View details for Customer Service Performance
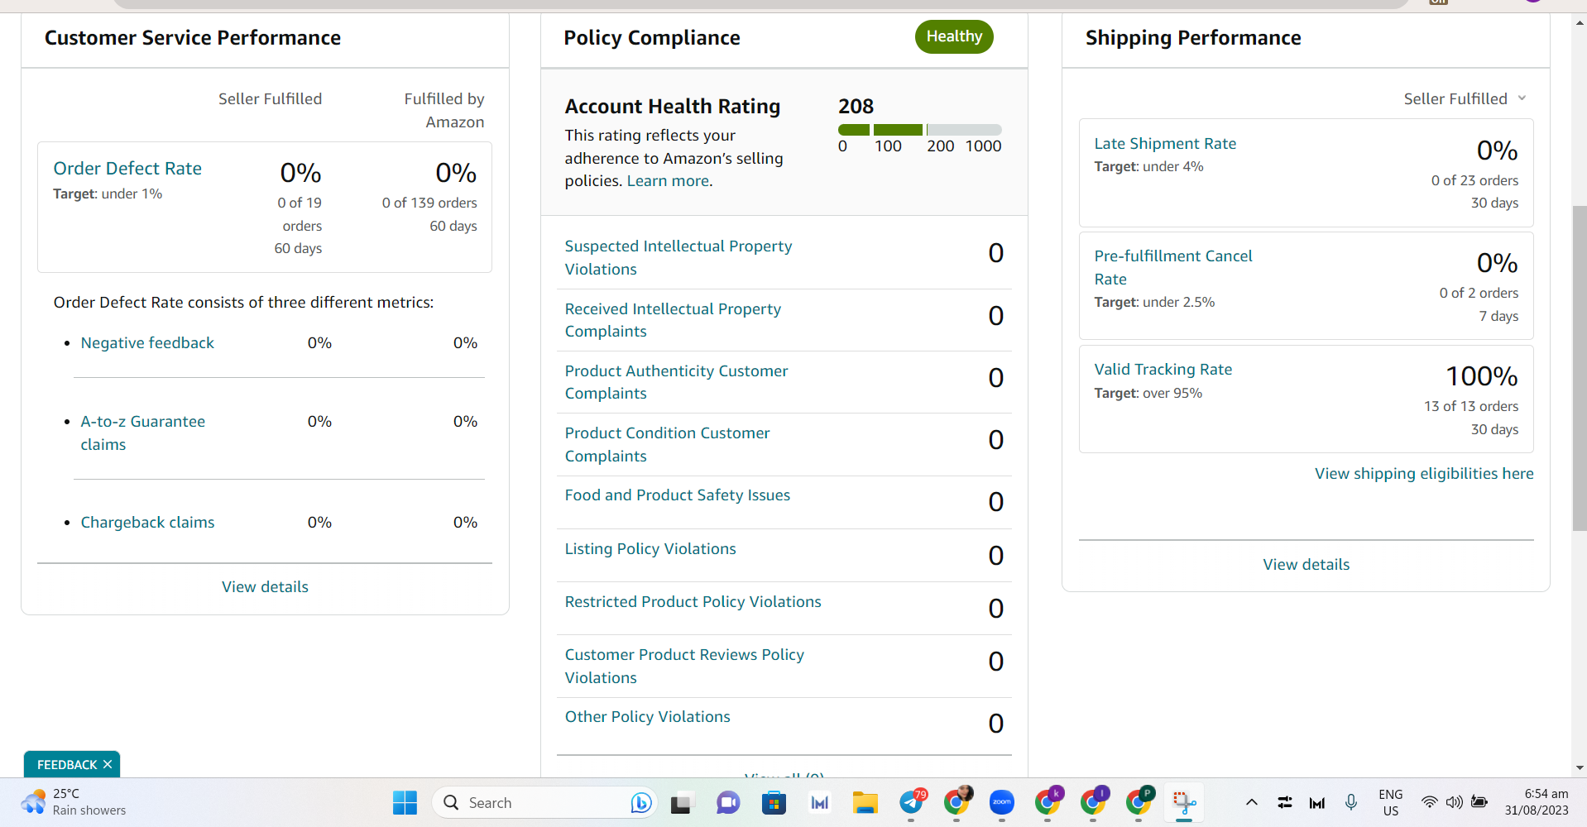 point(265,586)
